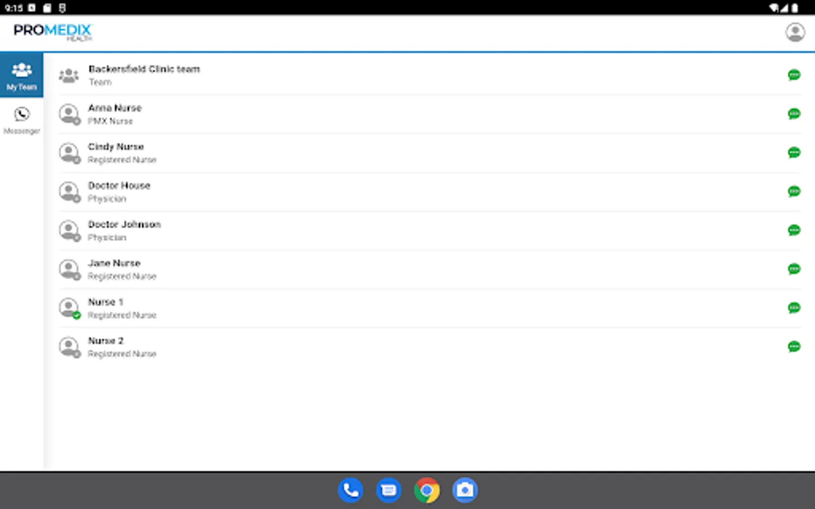Open Chrome browser from the dock

click(427, 490)
